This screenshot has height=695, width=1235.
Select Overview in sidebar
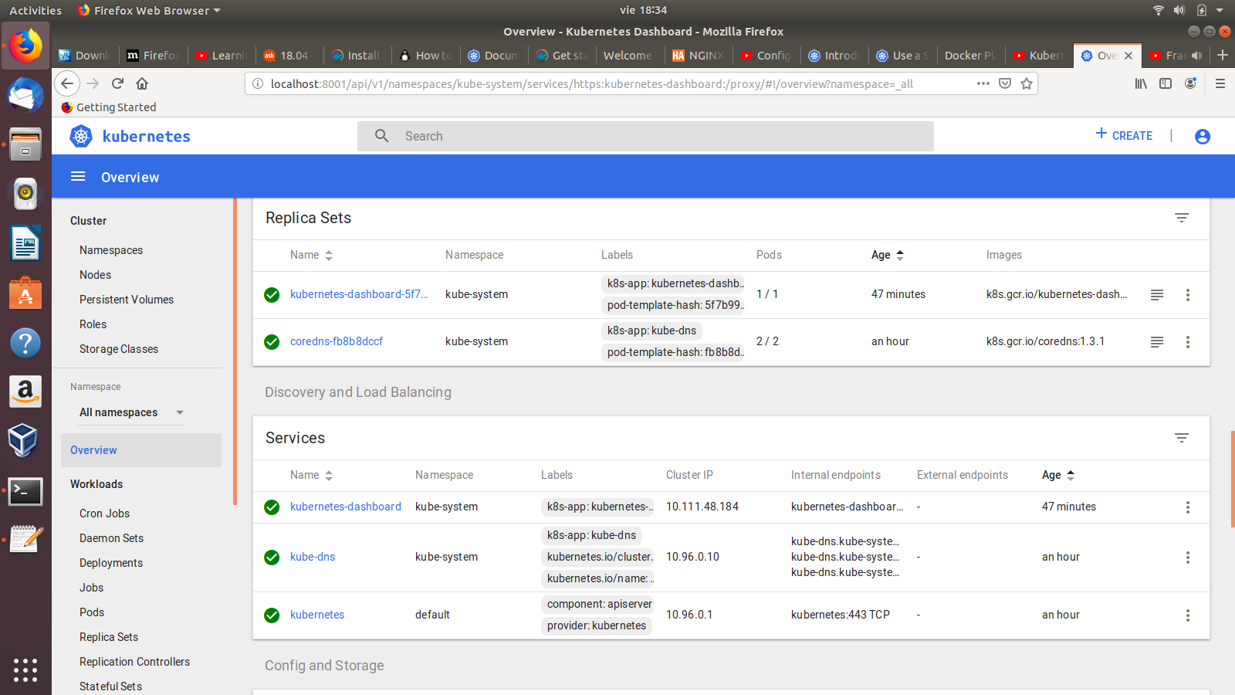141,450
